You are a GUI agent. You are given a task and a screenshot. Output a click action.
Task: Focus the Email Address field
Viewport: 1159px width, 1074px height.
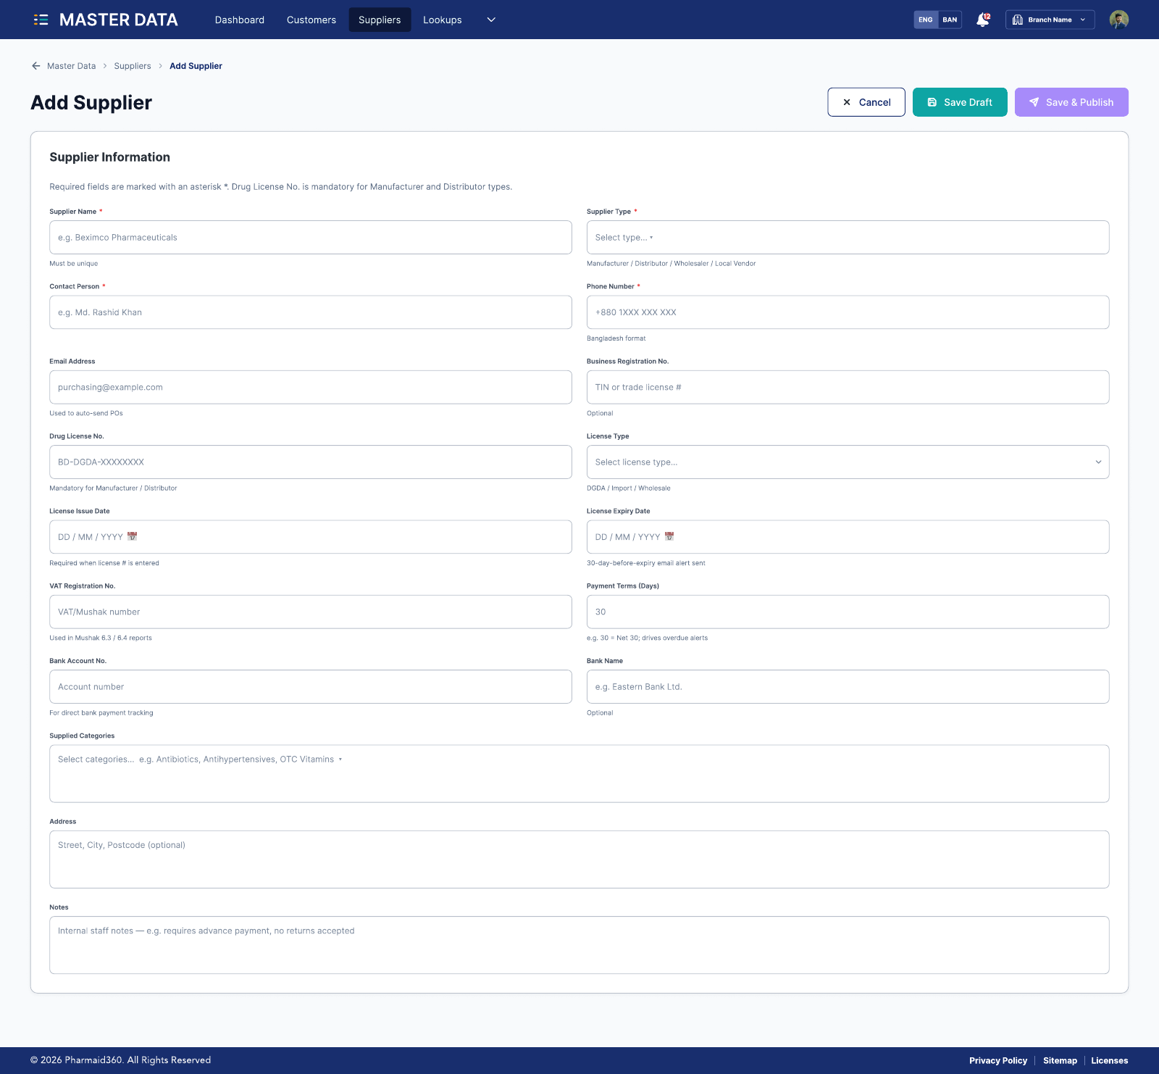311,387
